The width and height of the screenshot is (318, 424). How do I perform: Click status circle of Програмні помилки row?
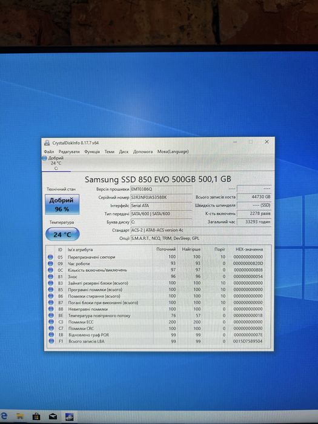tap(50, 290)
